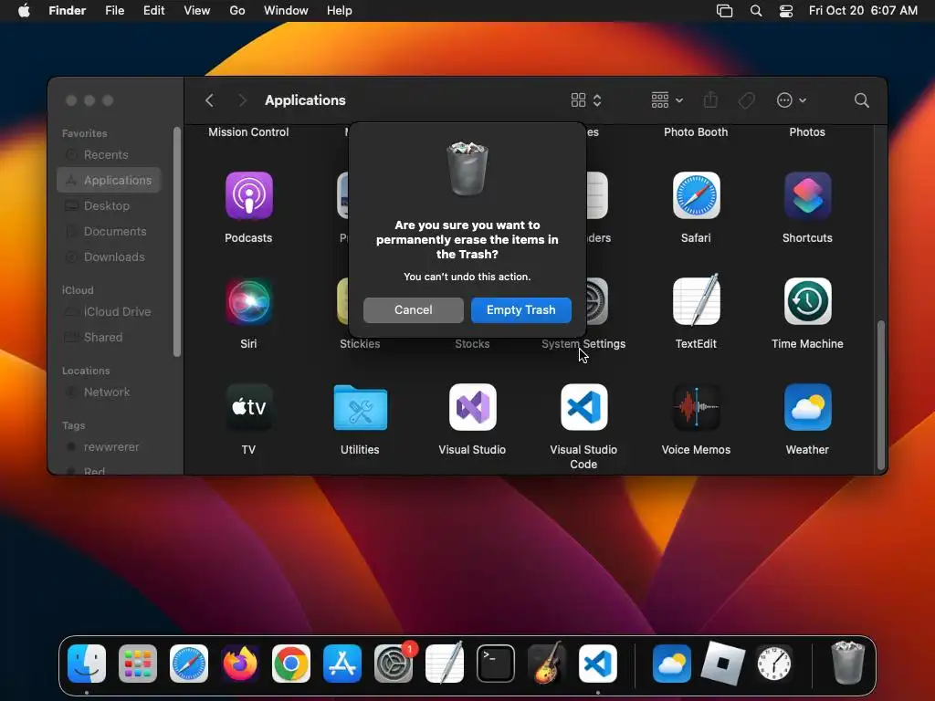Open Spotlight search in menu bar
The image size is (935, 701).
755,11
